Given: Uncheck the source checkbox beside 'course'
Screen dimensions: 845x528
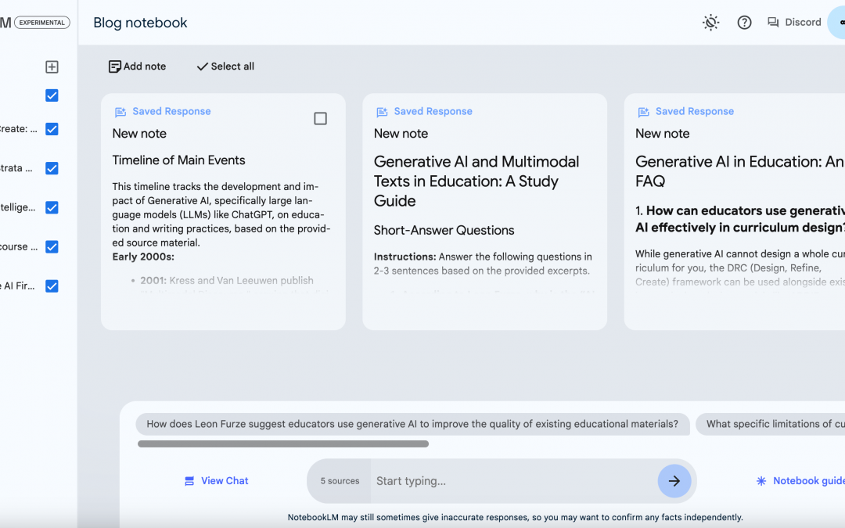Looking at the screenshot, I should click(x=52, y=247).
